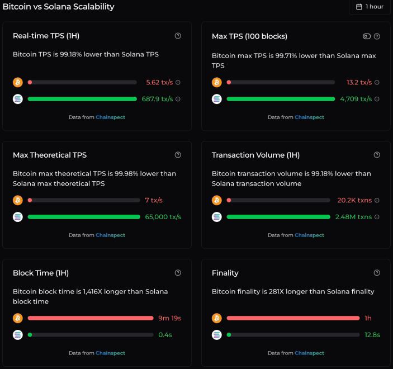Click Bitcoin red bar in Block Time card
The height and width of the screenshot is (369, 393).
tap(90, 318)
